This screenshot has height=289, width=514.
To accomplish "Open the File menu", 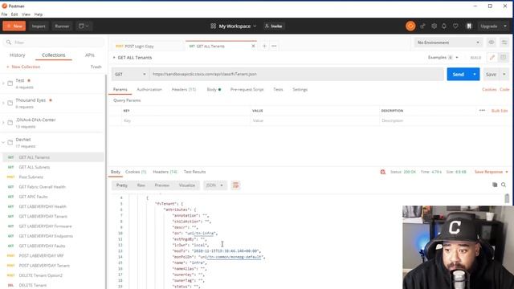I will (4, 14).
